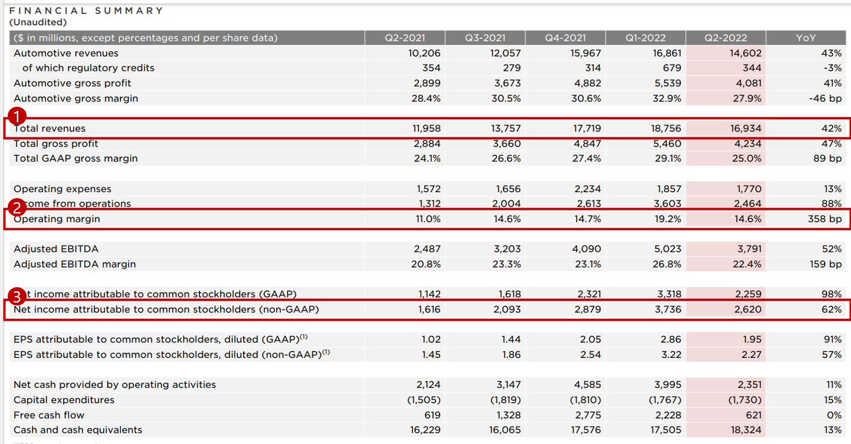Click Adjusted EBITDA Q1-2022 value 5,023

667,249
